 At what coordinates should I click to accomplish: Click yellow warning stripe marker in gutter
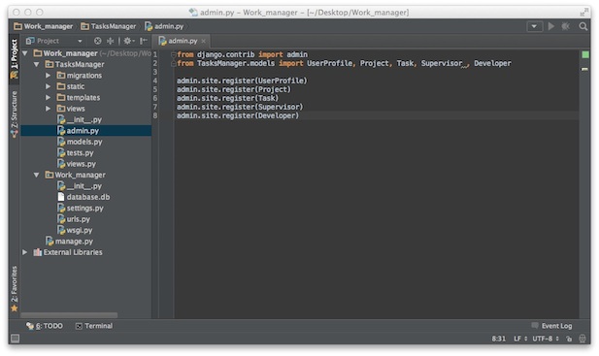[584, 70]
